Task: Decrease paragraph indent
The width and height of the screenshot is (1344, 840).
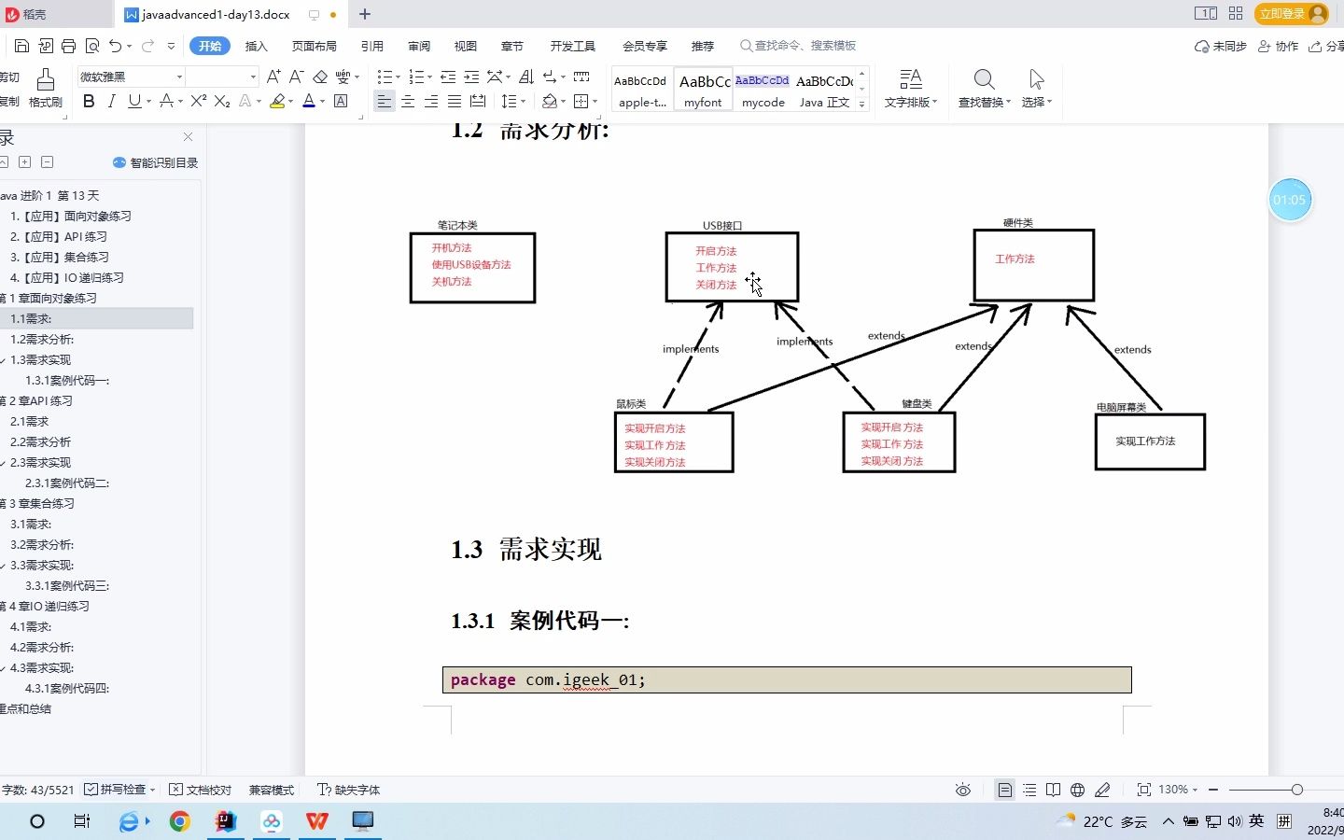Action: tap(448, 77)
